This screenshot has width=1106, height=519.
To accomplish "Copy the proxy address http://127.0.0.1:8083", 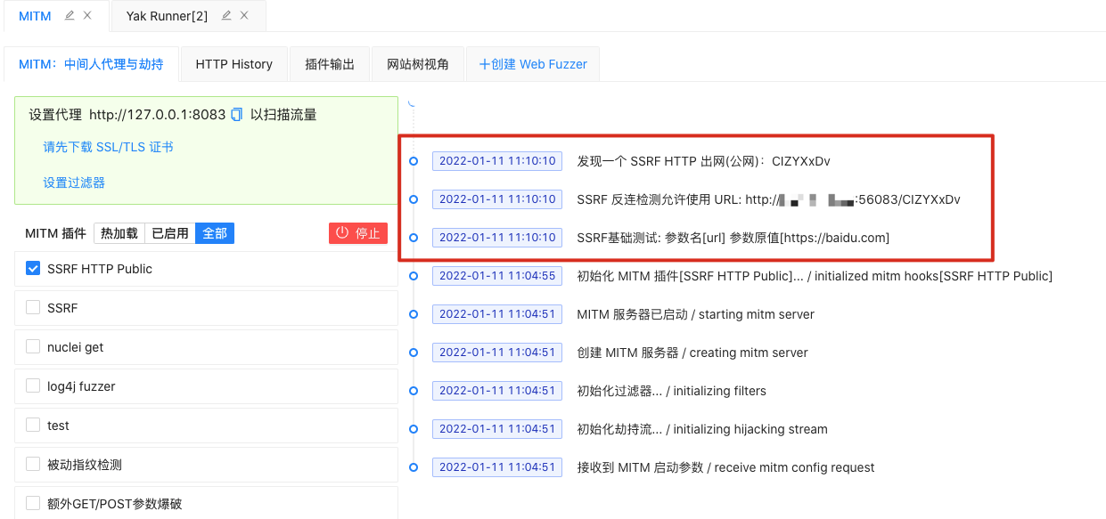I will click(236, 115).
